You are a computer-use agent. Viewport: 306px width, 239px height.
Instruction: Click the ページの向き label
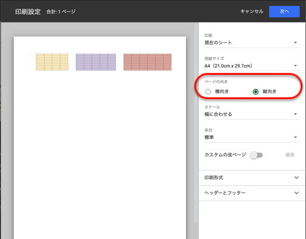tap(216, 82)
